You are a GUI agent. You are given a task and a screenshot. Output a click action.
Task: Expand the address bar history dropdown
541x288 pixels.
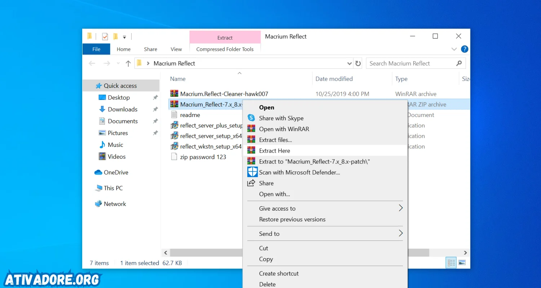click(x=349, y=63)
